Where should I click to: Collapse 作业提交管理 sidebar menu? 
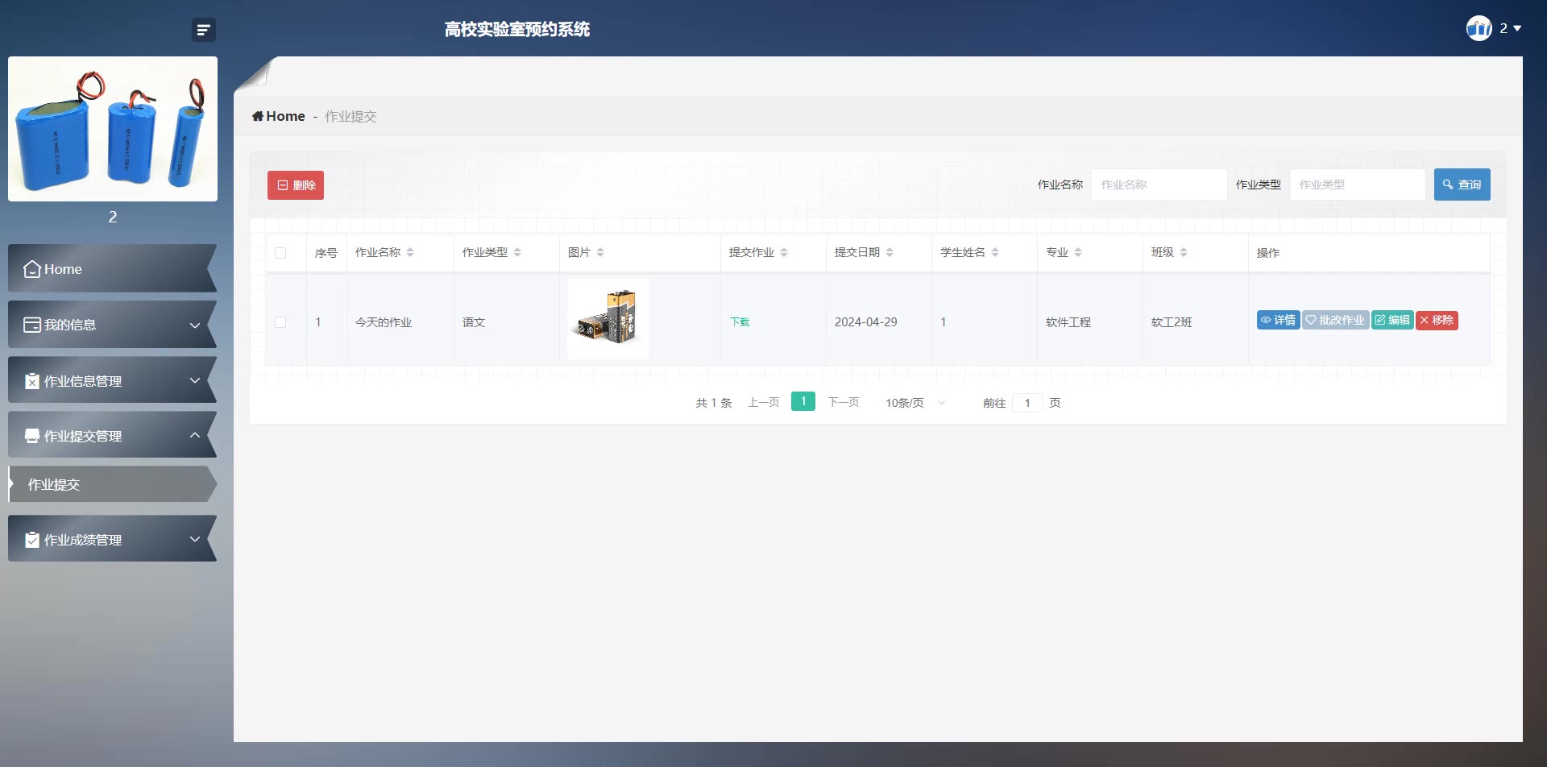point(112,435)
